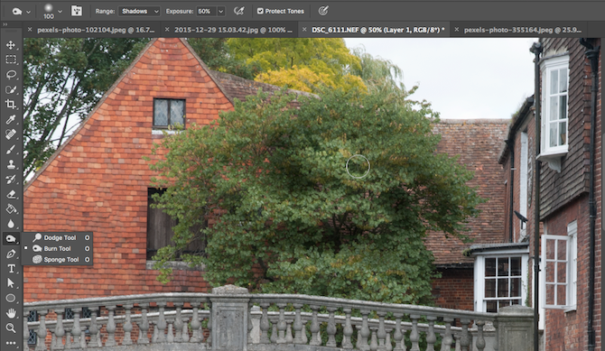Select the Lasso tool
605x351 pixels.
pyautogui.click(x=11, y=75)
